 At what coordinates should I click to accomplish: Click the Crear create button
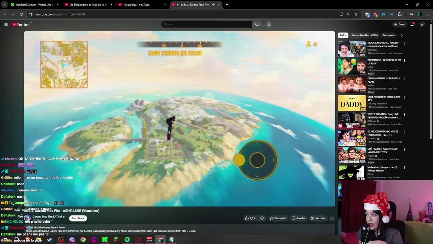[x=399, y=24]
